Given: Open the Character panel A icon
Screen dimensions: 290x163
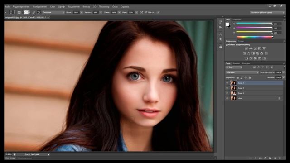Looking at the screenshot, I should (221, 34).
